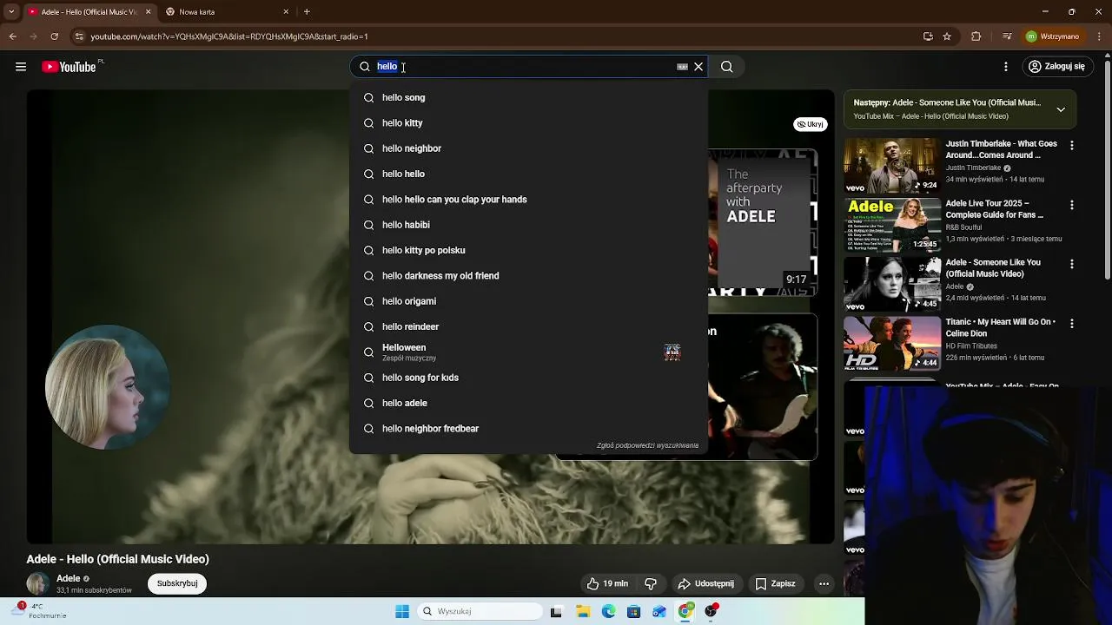Image resolution: width=1112 pixels, height=625 pixels.
Task: Choose suggestion "hello neighbor"
Action: (528, 148)
